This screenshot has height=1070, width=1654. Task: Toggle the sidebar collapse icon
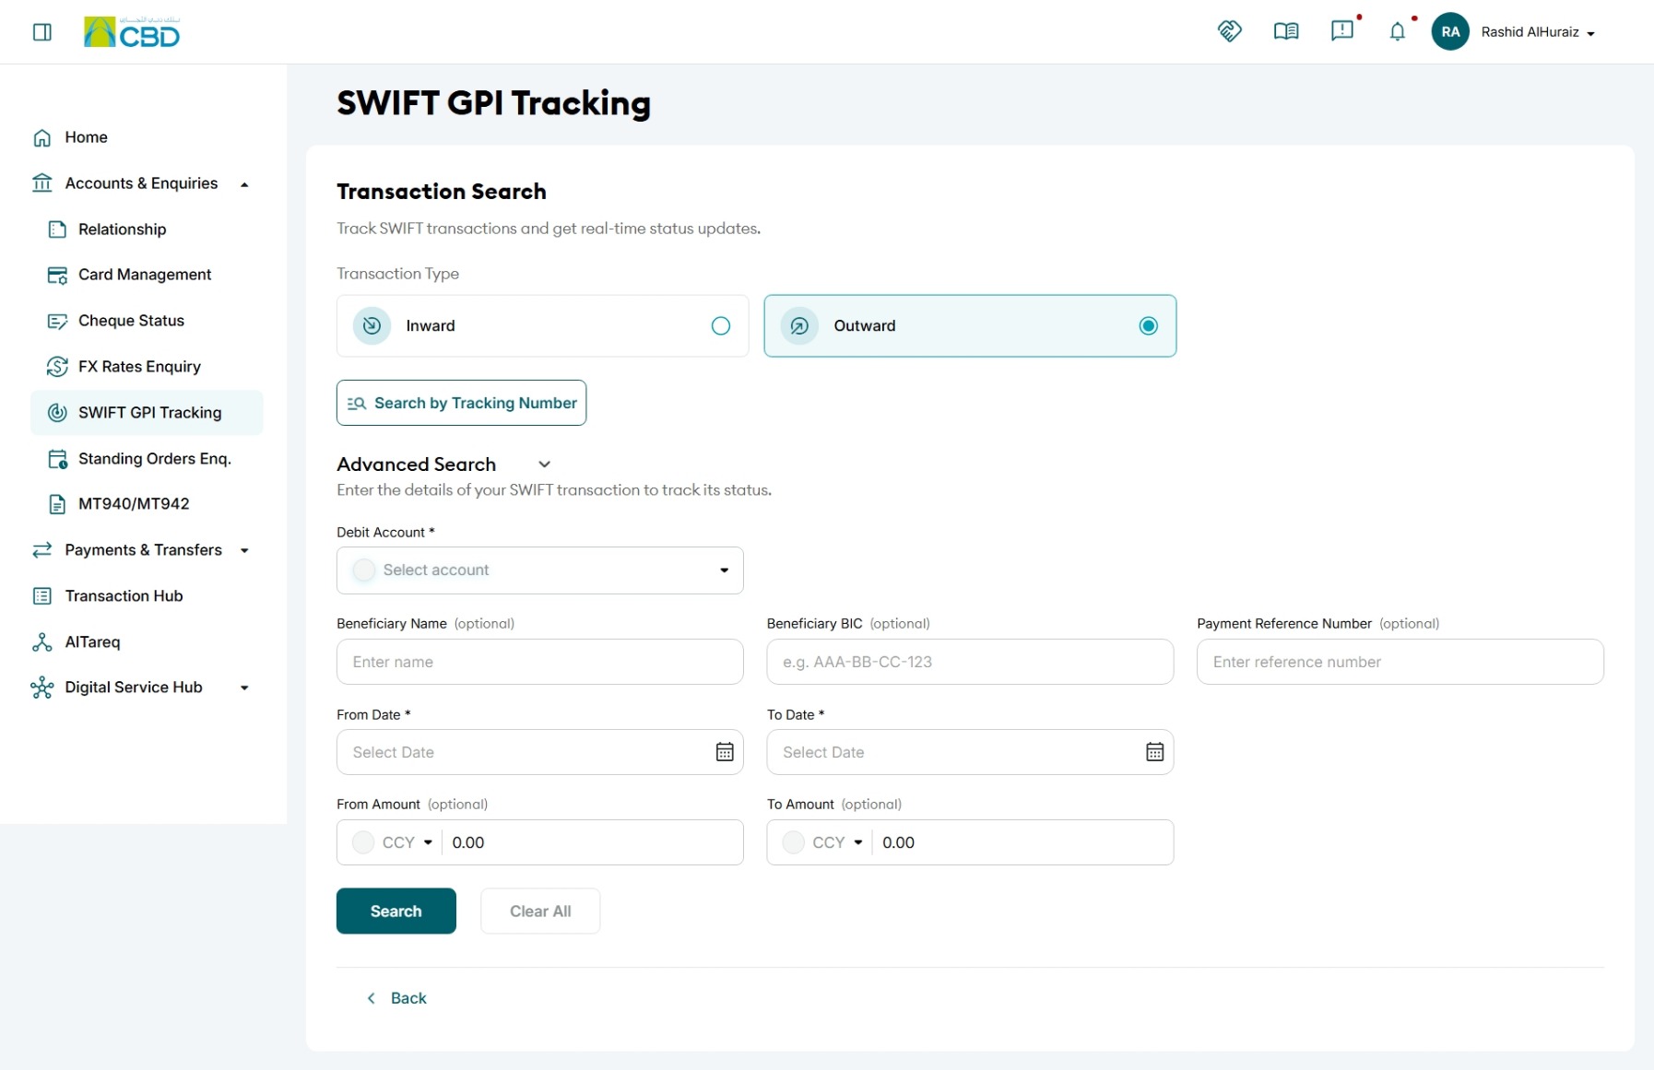pyautogui.click(x=42, y=32)
